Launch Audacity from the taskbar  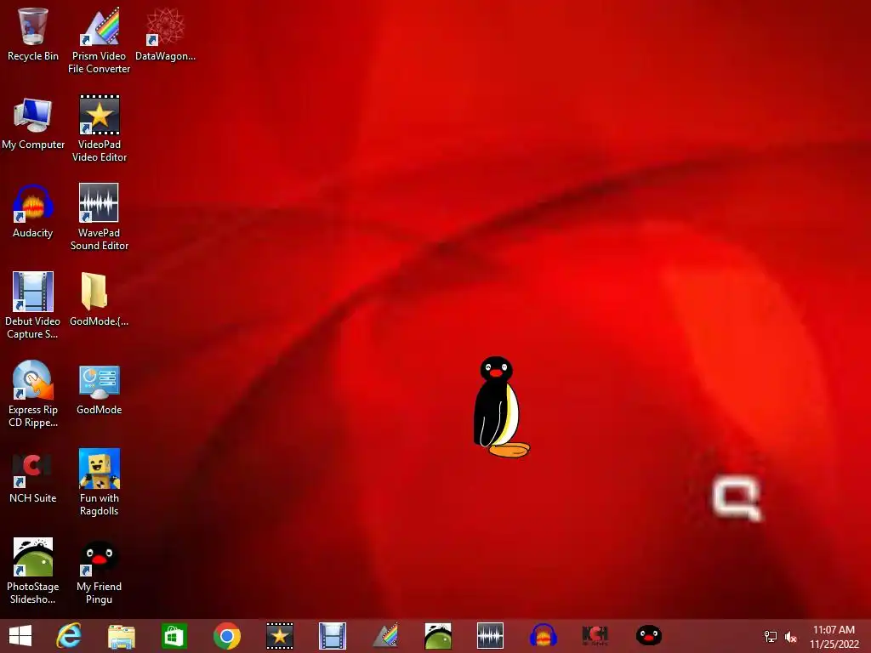click(543, 636)
